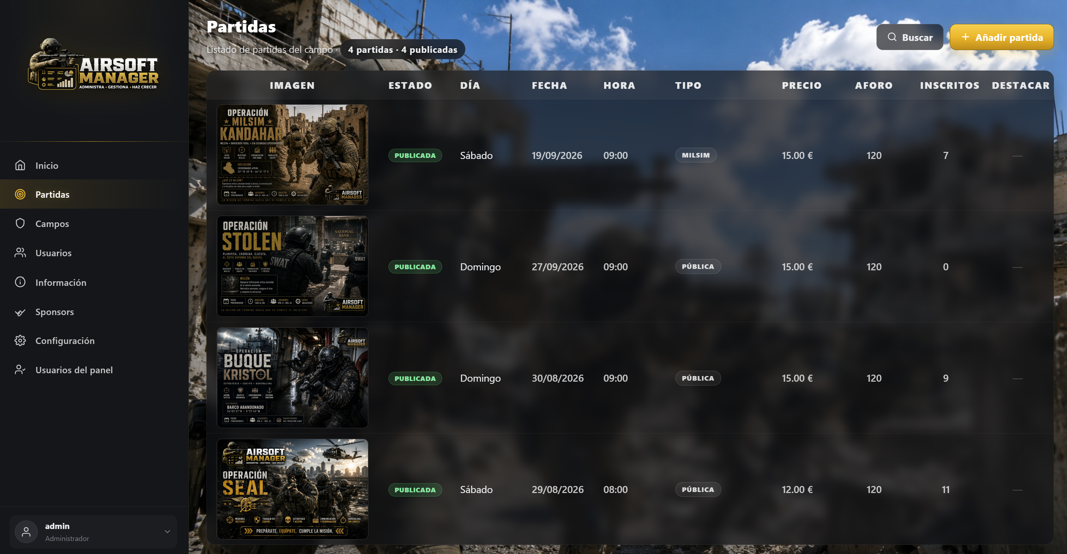
Task: Click the PRECIO column header
Action: pos(802,85)
